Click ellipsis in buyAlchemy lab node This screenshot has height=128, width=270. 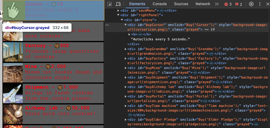click(x=219, y=92)
